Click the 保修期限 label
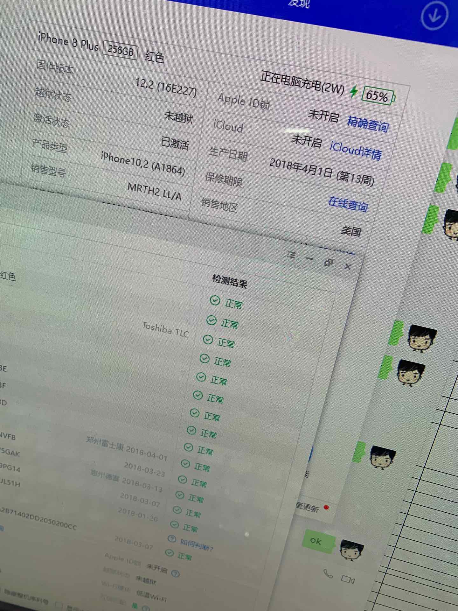The width and height of the screenshot is (458, 611). click(x=224, y=179)
